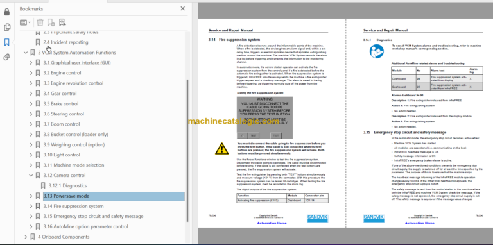
Task: Select highlighted 3.13 Powersave mode bookmark
Action: [x=114, y=196]
